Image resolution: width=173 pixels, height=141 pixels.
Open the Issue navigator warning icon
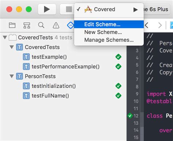click(56, 26)
